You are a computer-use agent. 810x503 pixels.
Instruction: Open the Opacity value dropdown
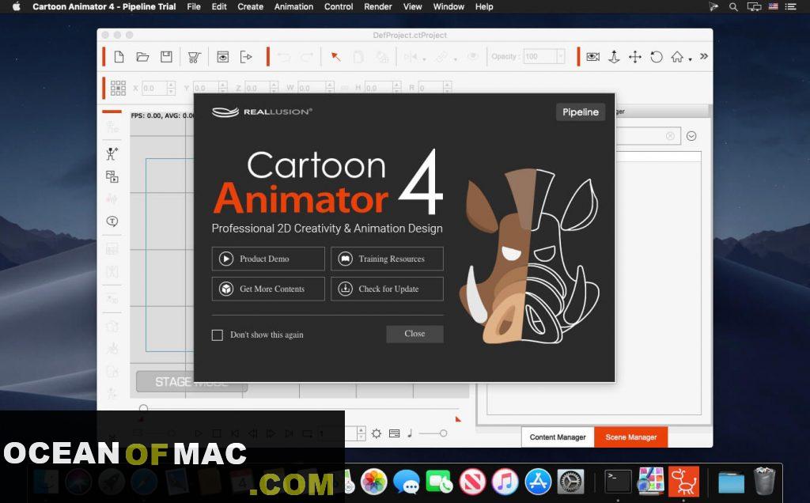tap(561, 56)
